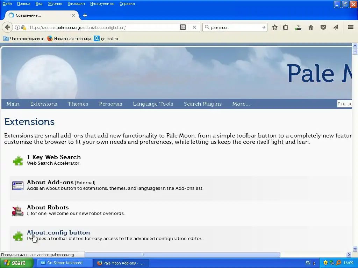
Task: Open the downloads indicator icon
Action: coord(298,27)
